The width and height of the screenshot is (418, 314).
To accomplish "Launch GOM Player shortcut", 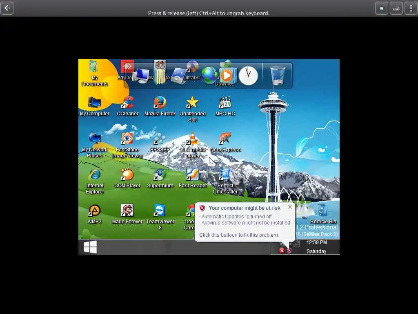I will pyautogui.click(x=127, y=179).
